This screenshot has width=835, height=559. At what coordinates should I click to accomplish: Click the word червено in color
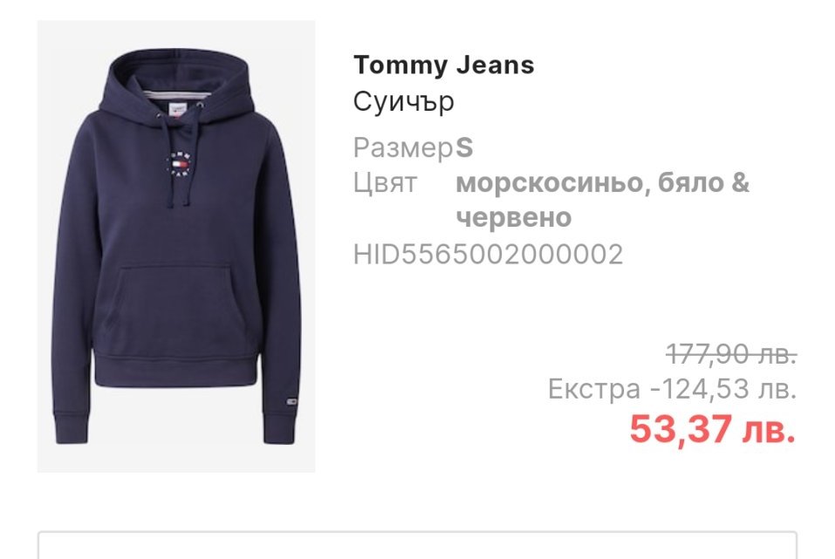tap(514, 217)
